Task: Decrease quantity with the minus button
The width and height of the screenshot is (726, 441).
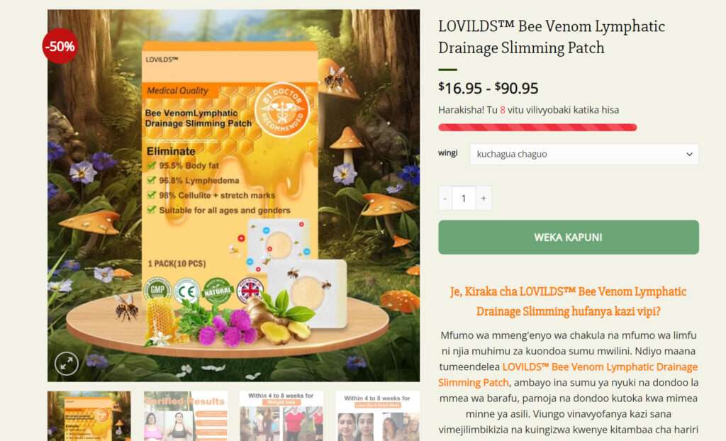Action: [x=445, y=199]
